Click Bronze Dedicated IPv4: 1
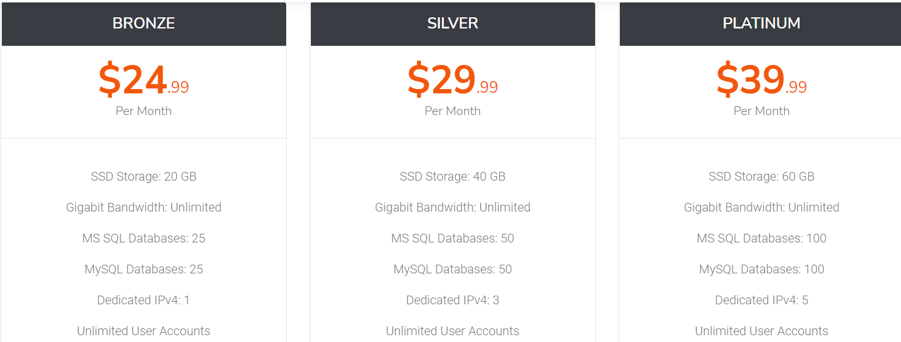This screenshot has width=901, height=342. pos(143,300)
